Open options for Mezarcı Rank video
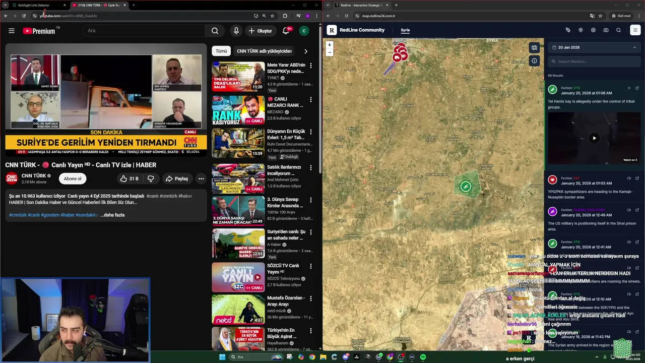 point(310,99)
